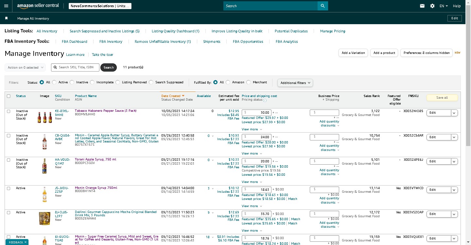Screen dimensions: 471x245
Task: Expand available quantity arrow for DaVinci row
Action: click(213, 213)
